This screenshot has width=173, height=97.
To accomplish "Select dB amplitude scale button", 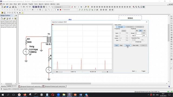I will pos(137,31).
